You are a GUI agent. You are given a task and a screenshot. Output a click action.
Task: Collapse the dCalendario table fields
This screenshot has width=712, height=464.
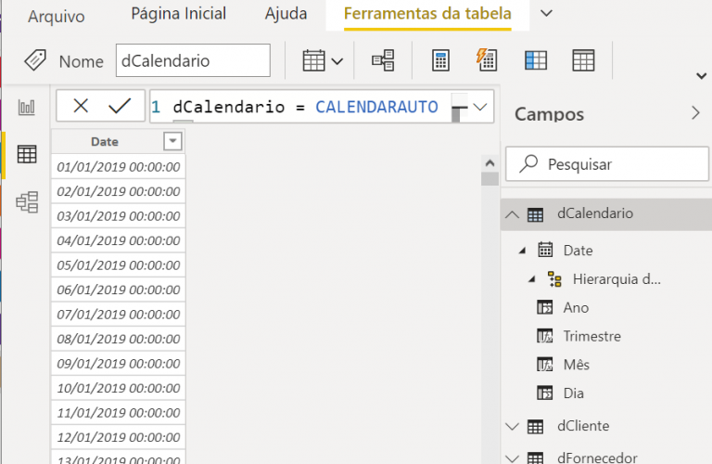(513, 213)
